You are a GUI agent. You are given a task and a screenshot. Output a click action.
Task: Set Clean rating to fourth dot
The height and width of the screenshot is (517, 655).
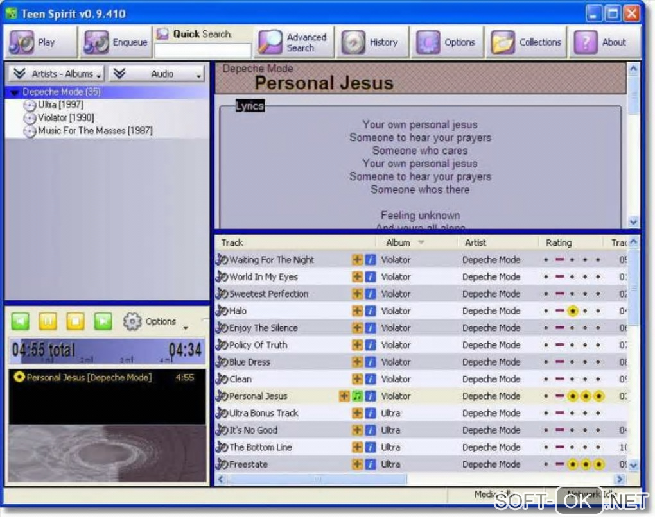pyautogui.click(x=585, y=379)
